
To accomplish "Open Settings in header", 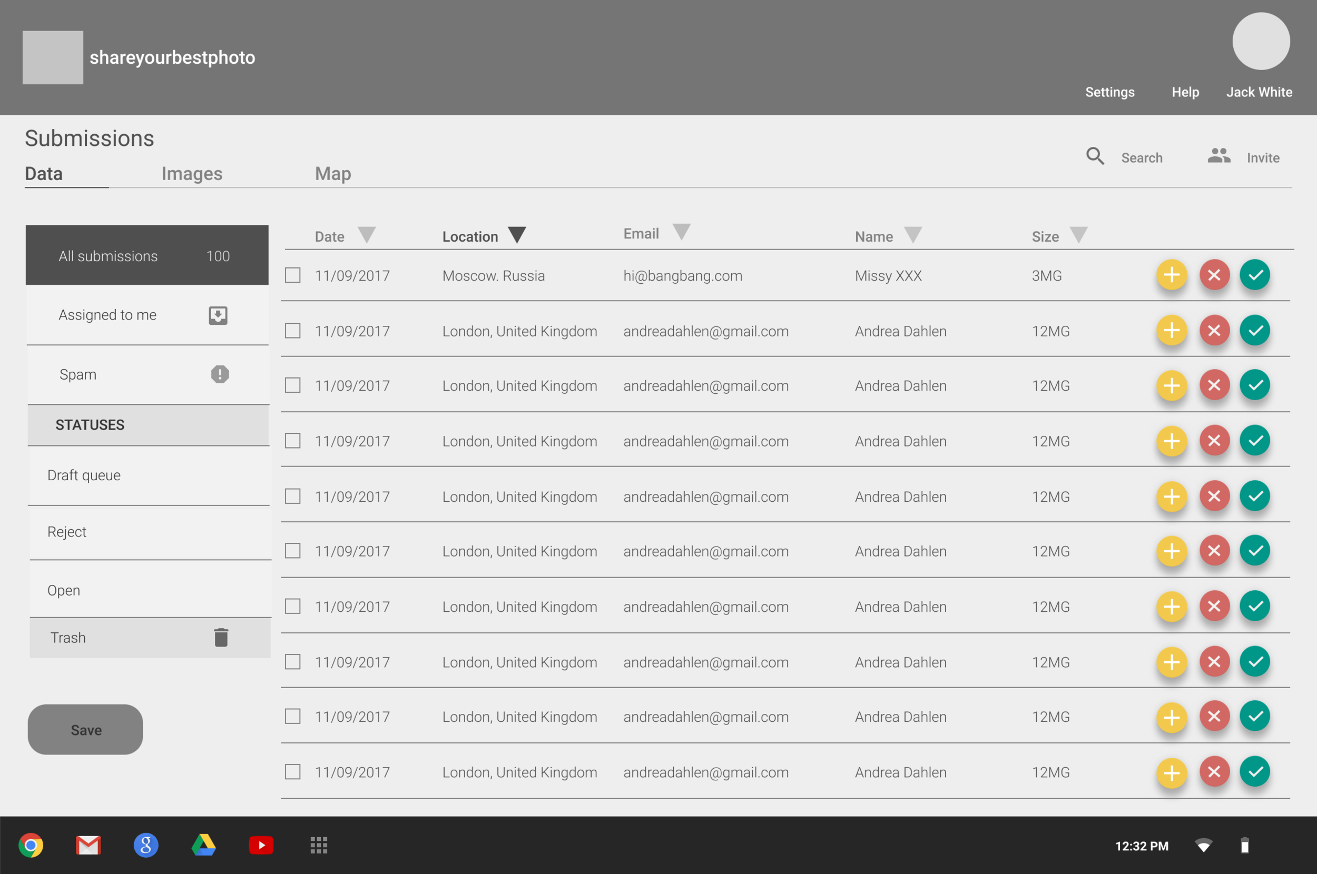I will [x=1109, y=92].
